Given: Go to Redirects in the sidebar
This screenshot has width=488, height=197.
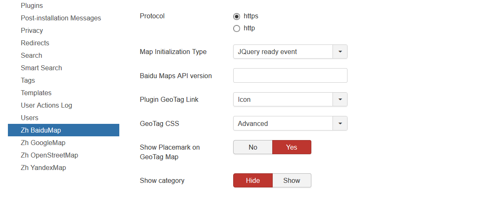Looking at the screenshot, I should click(35, 43).
